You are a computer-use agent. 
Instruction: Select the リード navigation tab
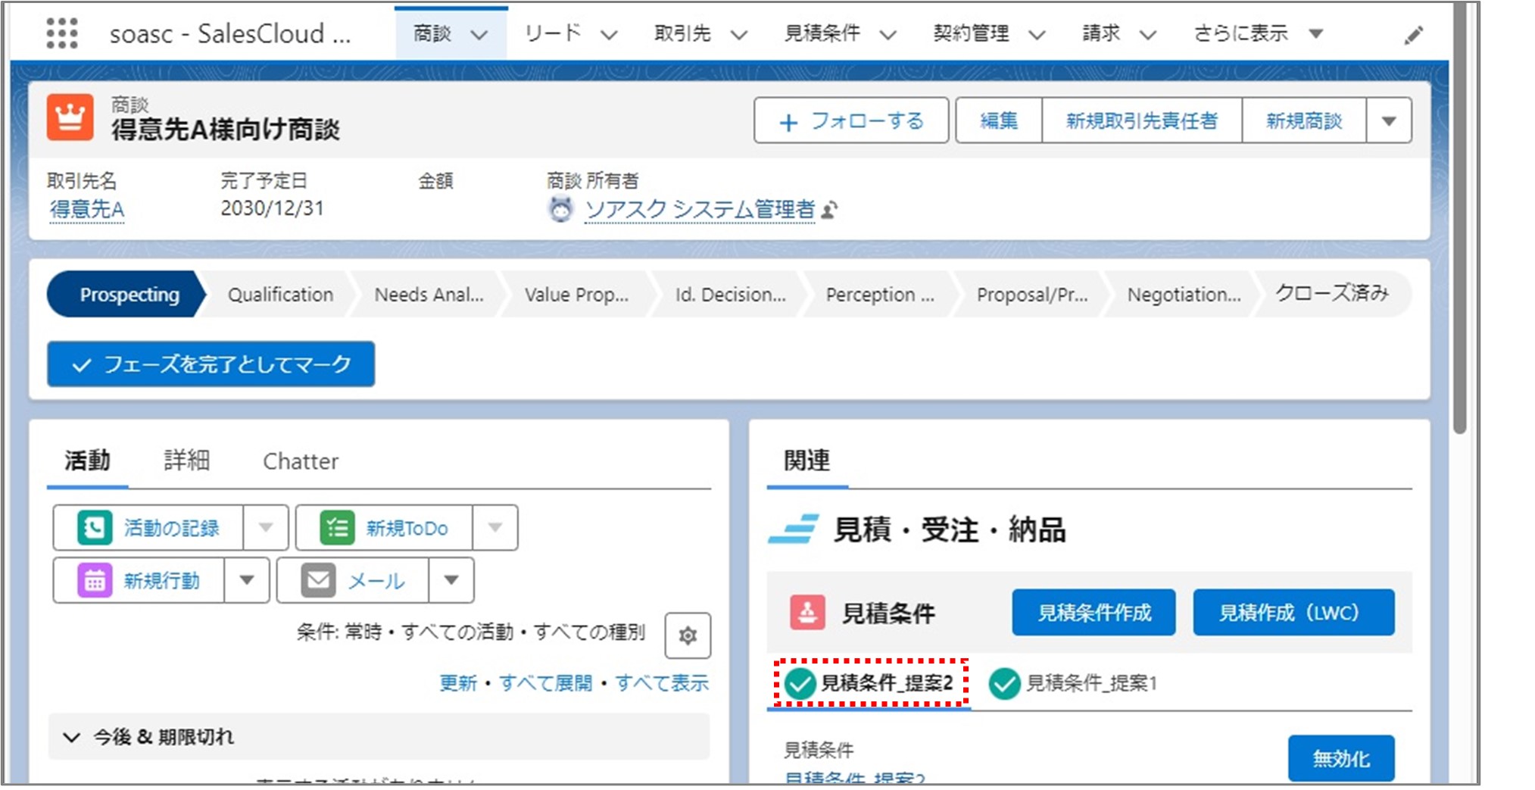pos(553,33)
